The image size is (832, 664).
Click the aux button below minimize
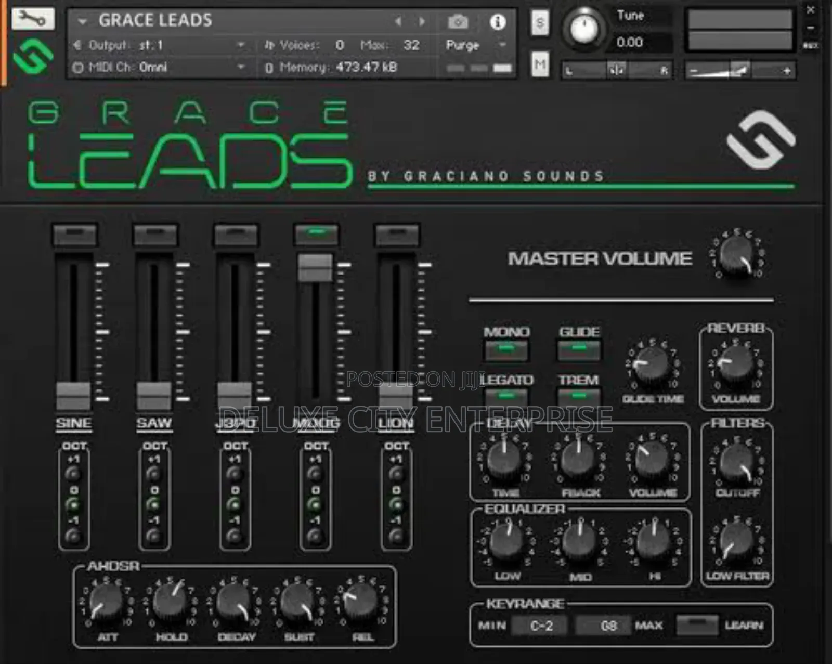coord(810,46)
